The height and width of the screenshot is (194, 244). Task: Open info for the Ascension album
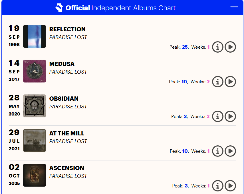(218, 186)
